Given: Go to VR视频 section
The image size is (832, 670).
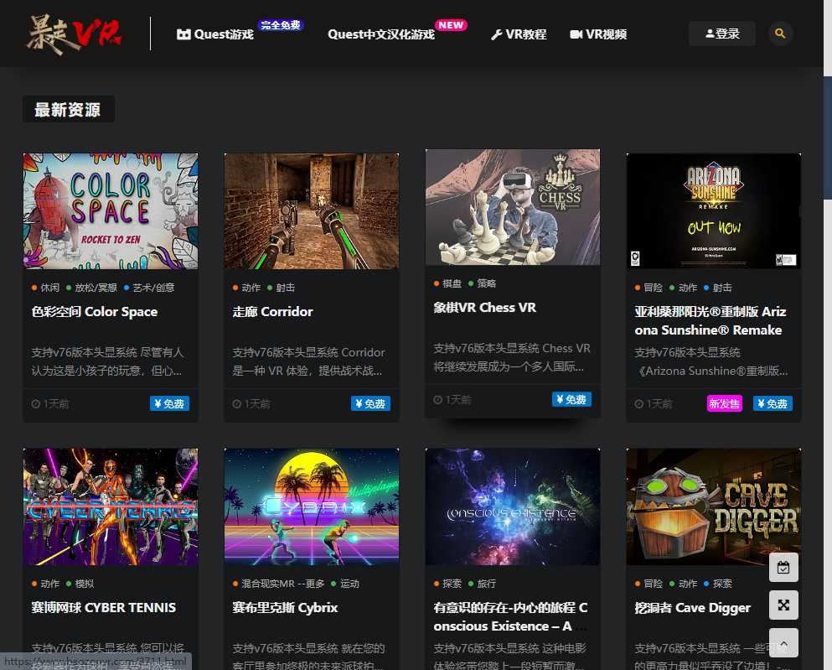Looking at the screenshot, I should point(598,34).
